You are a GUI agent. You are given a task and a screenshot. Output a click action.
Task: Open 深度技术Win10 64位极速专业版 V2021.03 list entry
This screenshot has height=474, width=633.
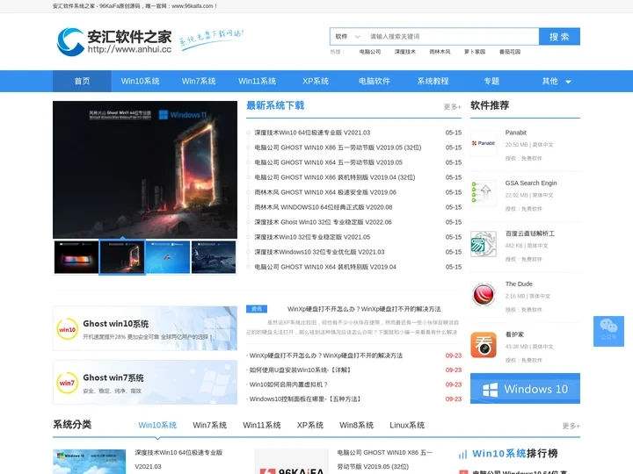tap(312, 133)
